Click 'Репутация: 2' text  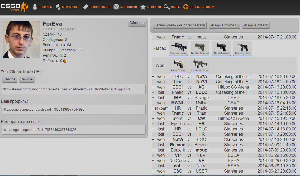(54, 55)
